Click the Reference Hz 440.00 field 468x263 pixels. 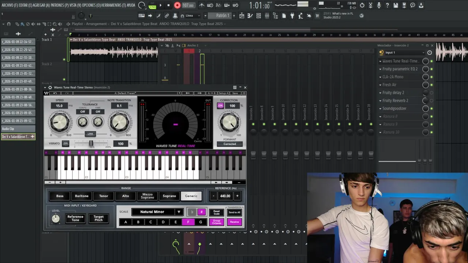(x=225, y=196)
